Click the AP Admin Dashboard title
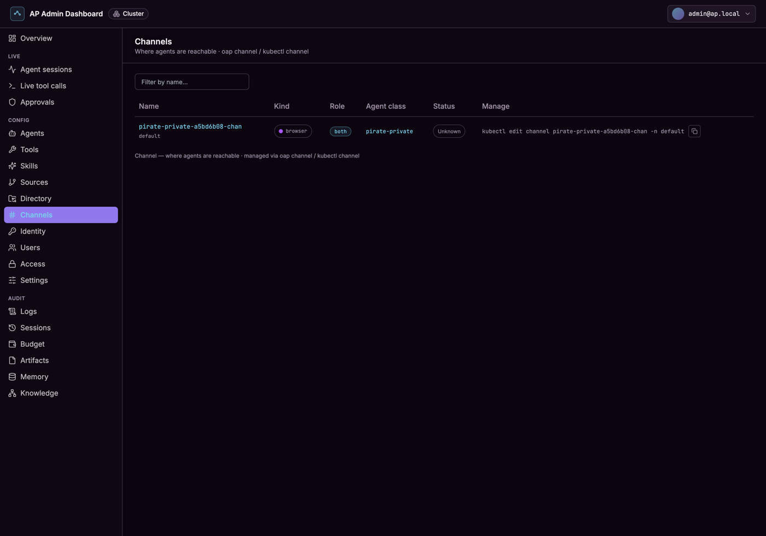766x536 pixels. [66, 14]
